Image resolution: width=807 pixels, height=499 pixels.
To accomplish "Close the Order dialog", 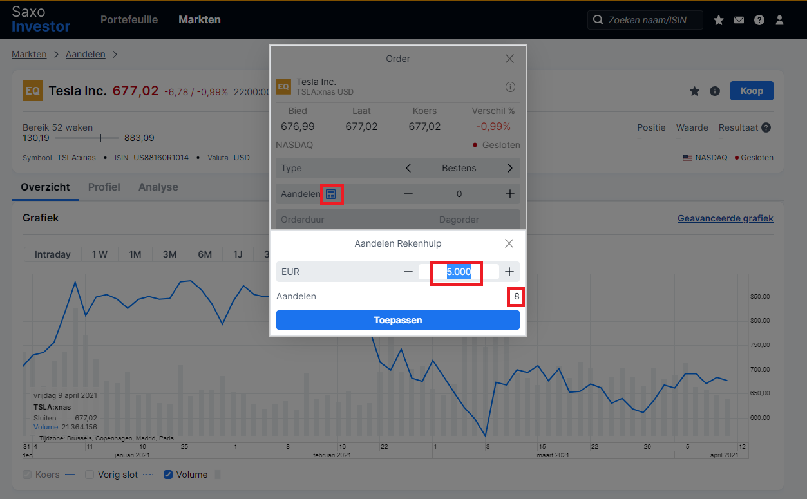I will coord(509,59).
